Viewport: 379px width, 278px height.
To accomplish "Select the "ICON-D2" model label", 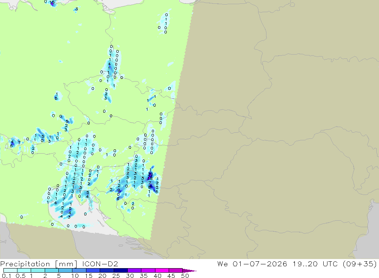I will coord(100,264).
